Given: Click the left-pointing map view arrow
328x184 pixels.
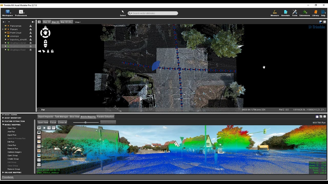Looking at the screenshot, I should coord(39,51).
